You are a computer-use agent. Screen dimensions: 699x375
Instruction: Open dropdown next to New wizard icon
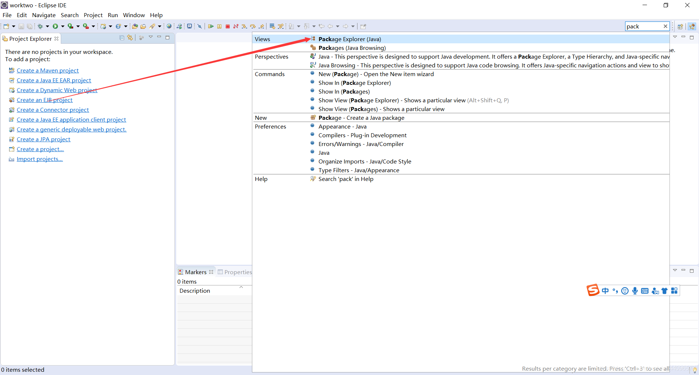(x=13, y=26)
